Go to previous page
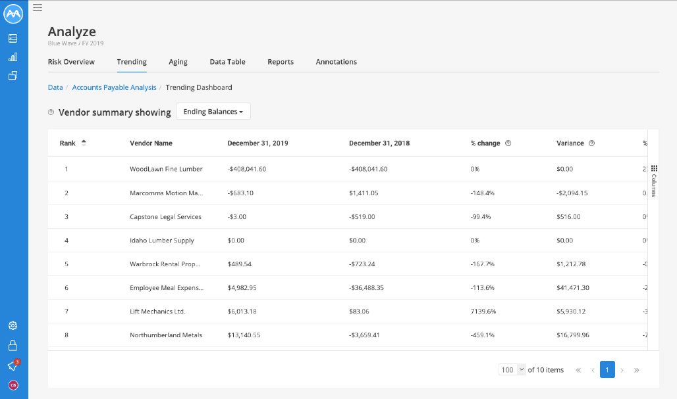This screenshot has height=399, width=677. pyautogui.click(x=593, y=370)
